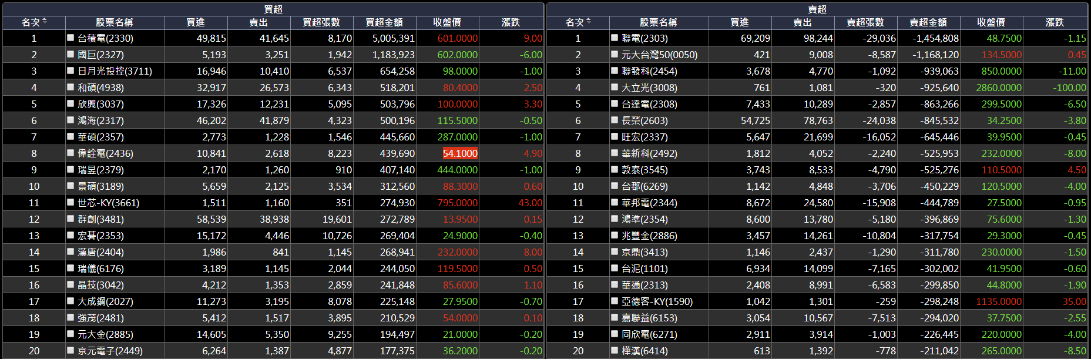The image size is (1091, 359).
Task: Tick the checkbox for 亞德客-KY(1590)
Action: click(615, 301)
